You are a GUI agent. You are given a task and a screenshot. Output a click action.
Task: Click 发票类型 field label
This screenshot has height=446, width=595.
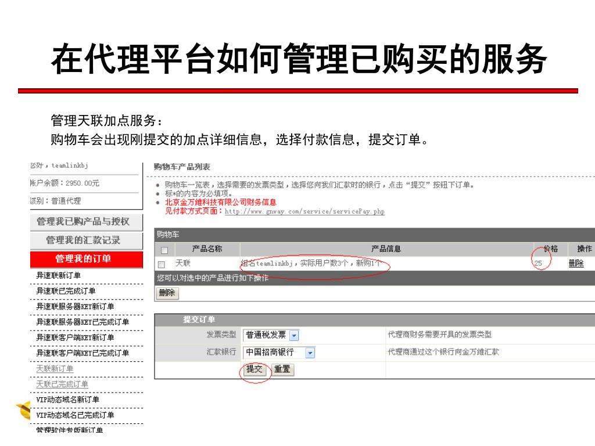pyautogui.click(x=221, y=334)
